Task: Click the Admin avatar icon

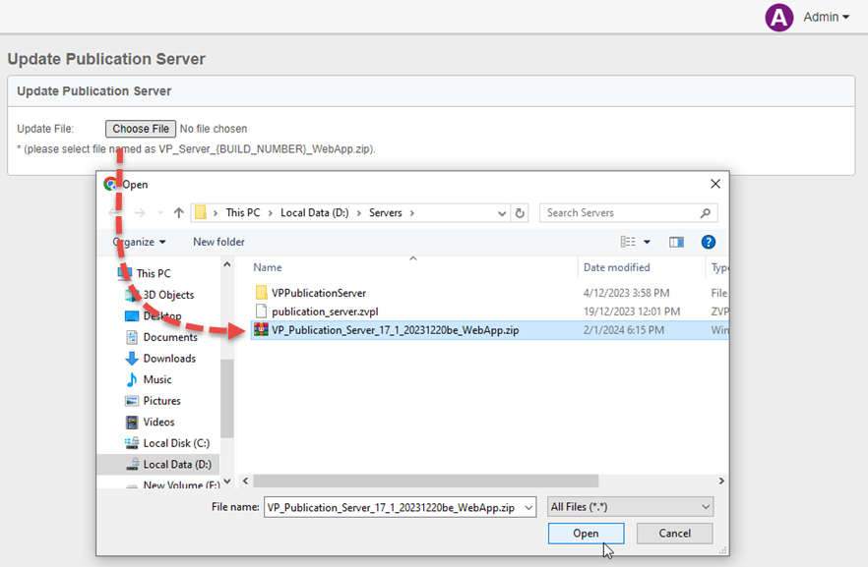Action: 778,17
